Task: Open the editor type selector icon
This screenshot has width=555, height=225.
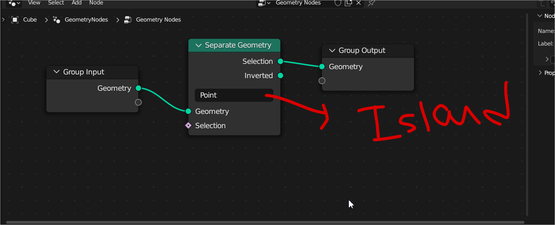Action: point(14,3)
